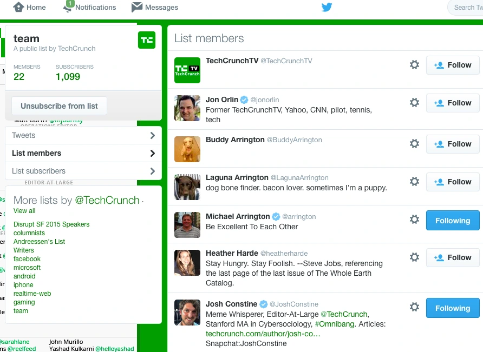Viewport: 483px width, 352px height.
Task: Open Josh Constine's profile photo
Action: (187, 313)
